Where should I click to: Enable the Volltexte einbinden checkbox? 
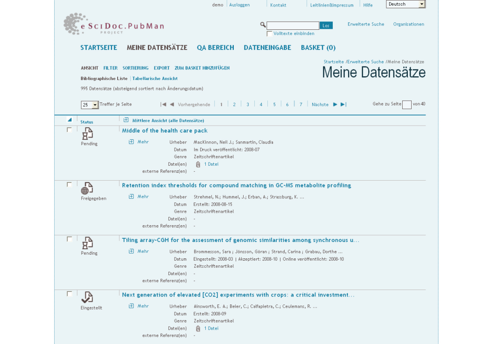coord(269,34)
